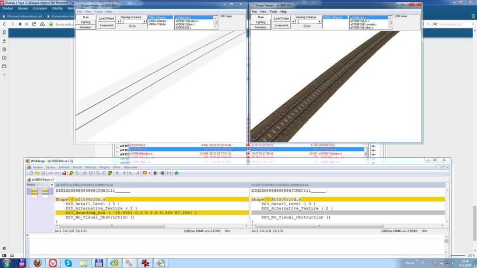The width and height of the screenshot is (477, 268).
Task: Click the Refresh icon in WinMerge toolbar
Action: (176, 173)
